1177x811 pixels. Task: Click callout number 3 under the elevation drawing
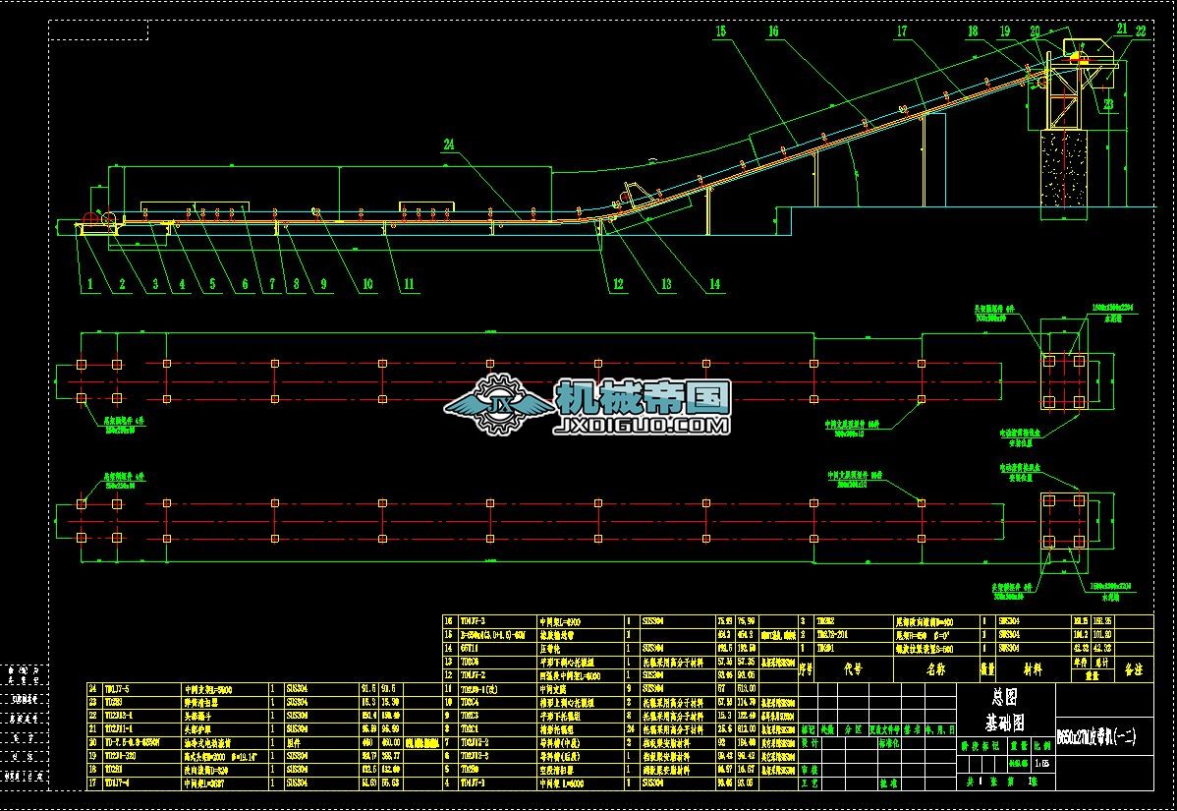155,284
